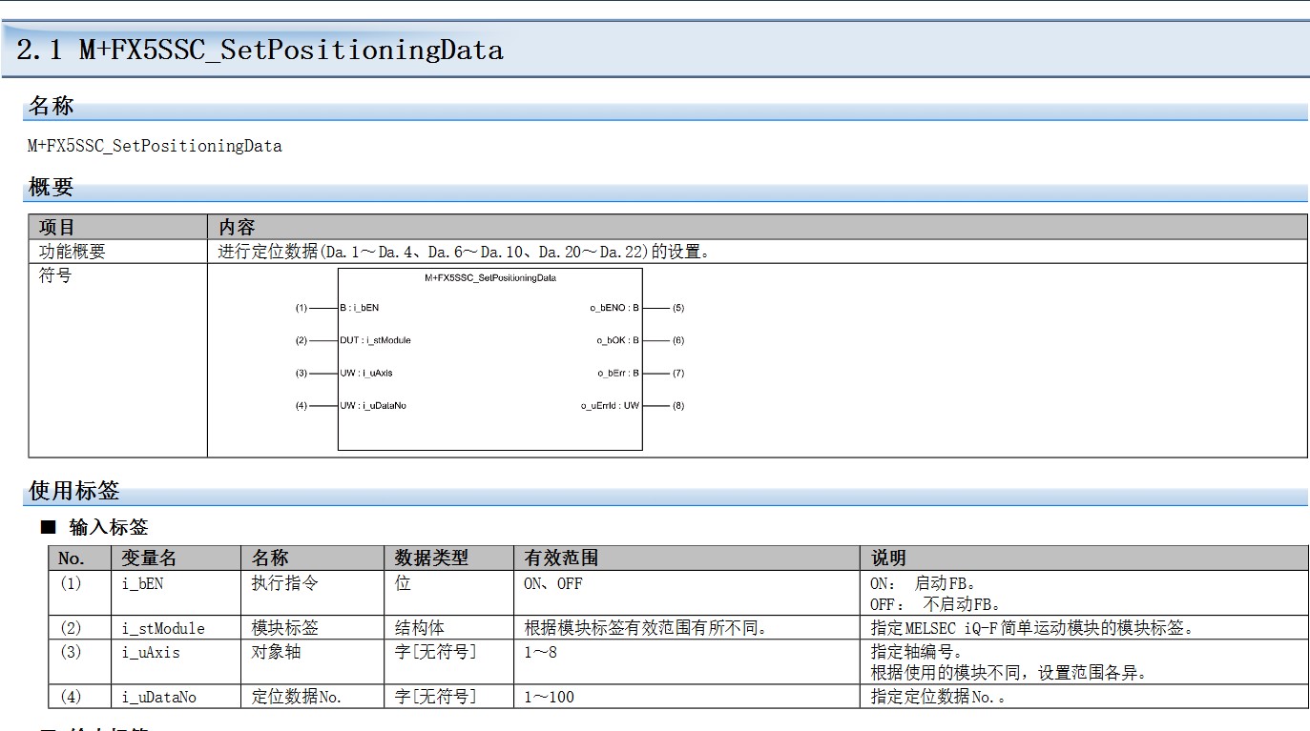
Task: Select the 名称 section heading
Action: (51, 107)
